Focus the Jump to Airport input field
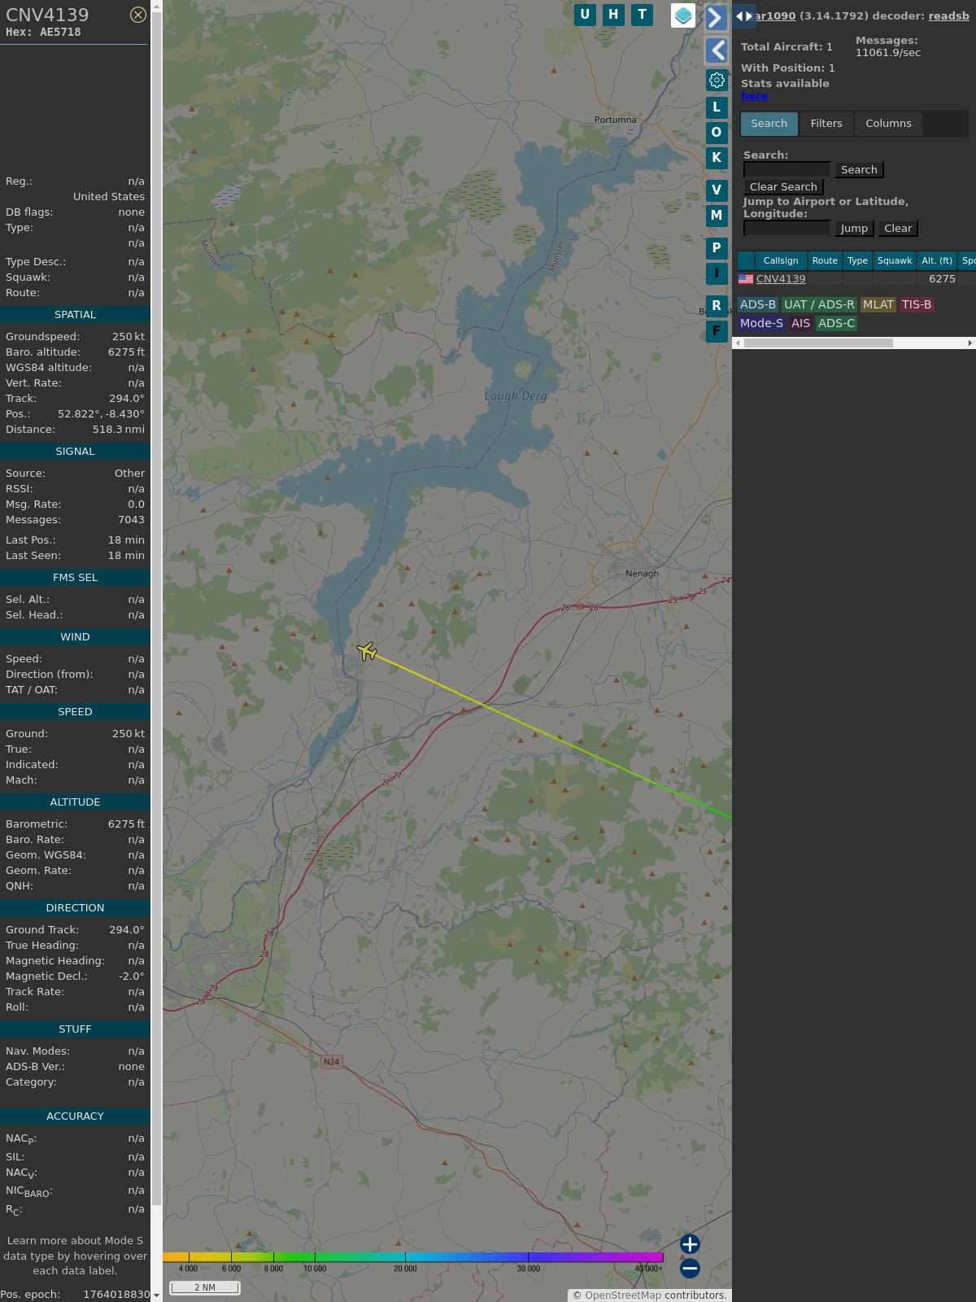Screen dimensions: 976x1302 point(786,228)
